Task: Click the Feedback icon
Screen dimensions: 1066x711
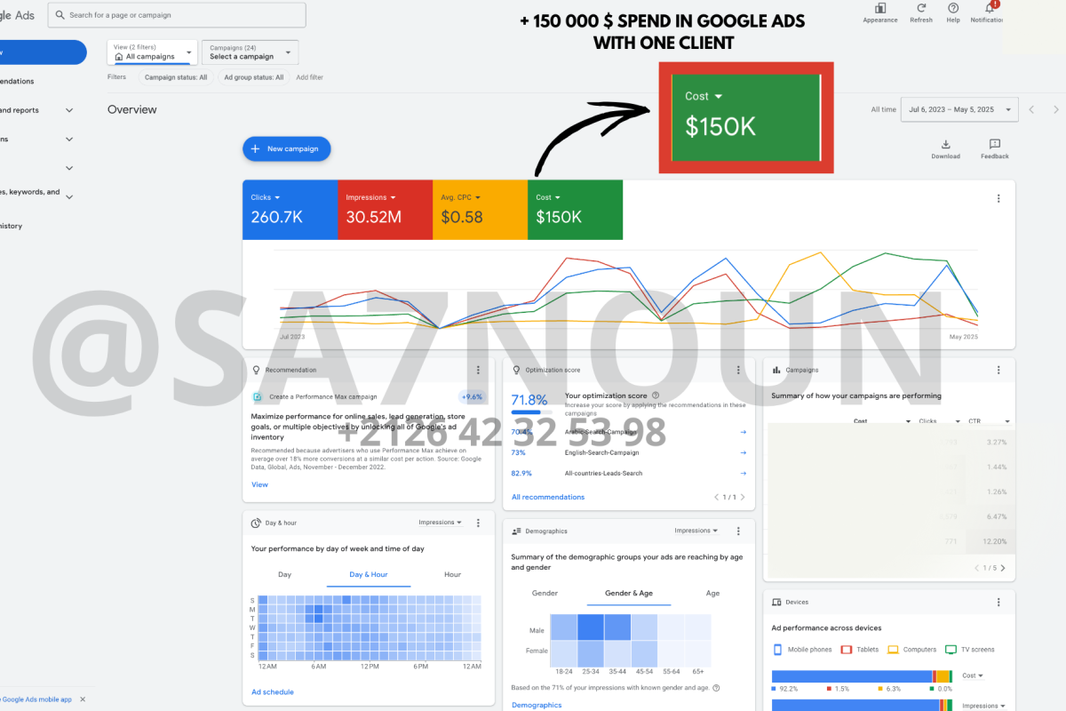Action: pos(995,144)
